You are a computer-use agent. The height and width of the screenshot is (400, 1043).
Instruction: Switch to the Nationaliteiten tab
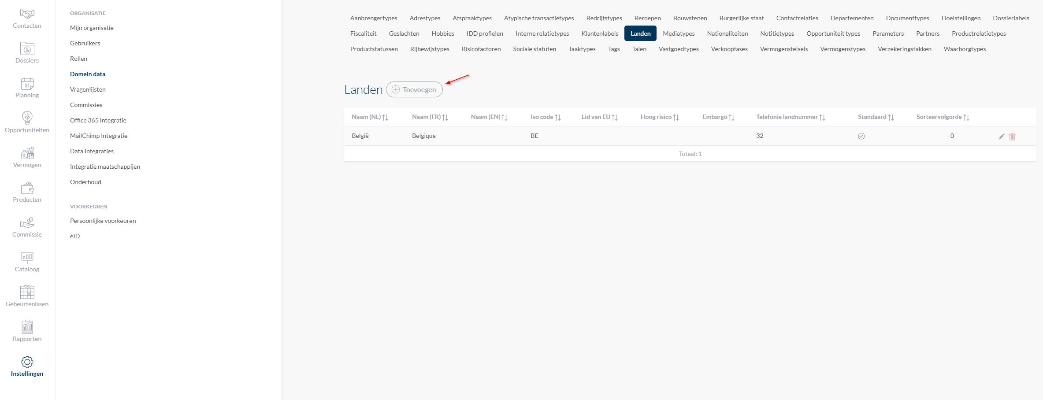click(x=727, y=33)
